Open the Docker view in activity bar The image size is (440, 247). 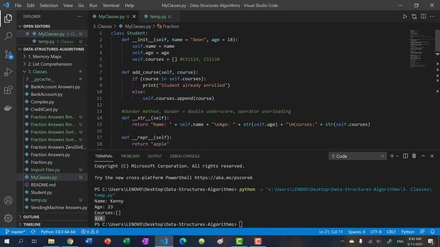8,108
